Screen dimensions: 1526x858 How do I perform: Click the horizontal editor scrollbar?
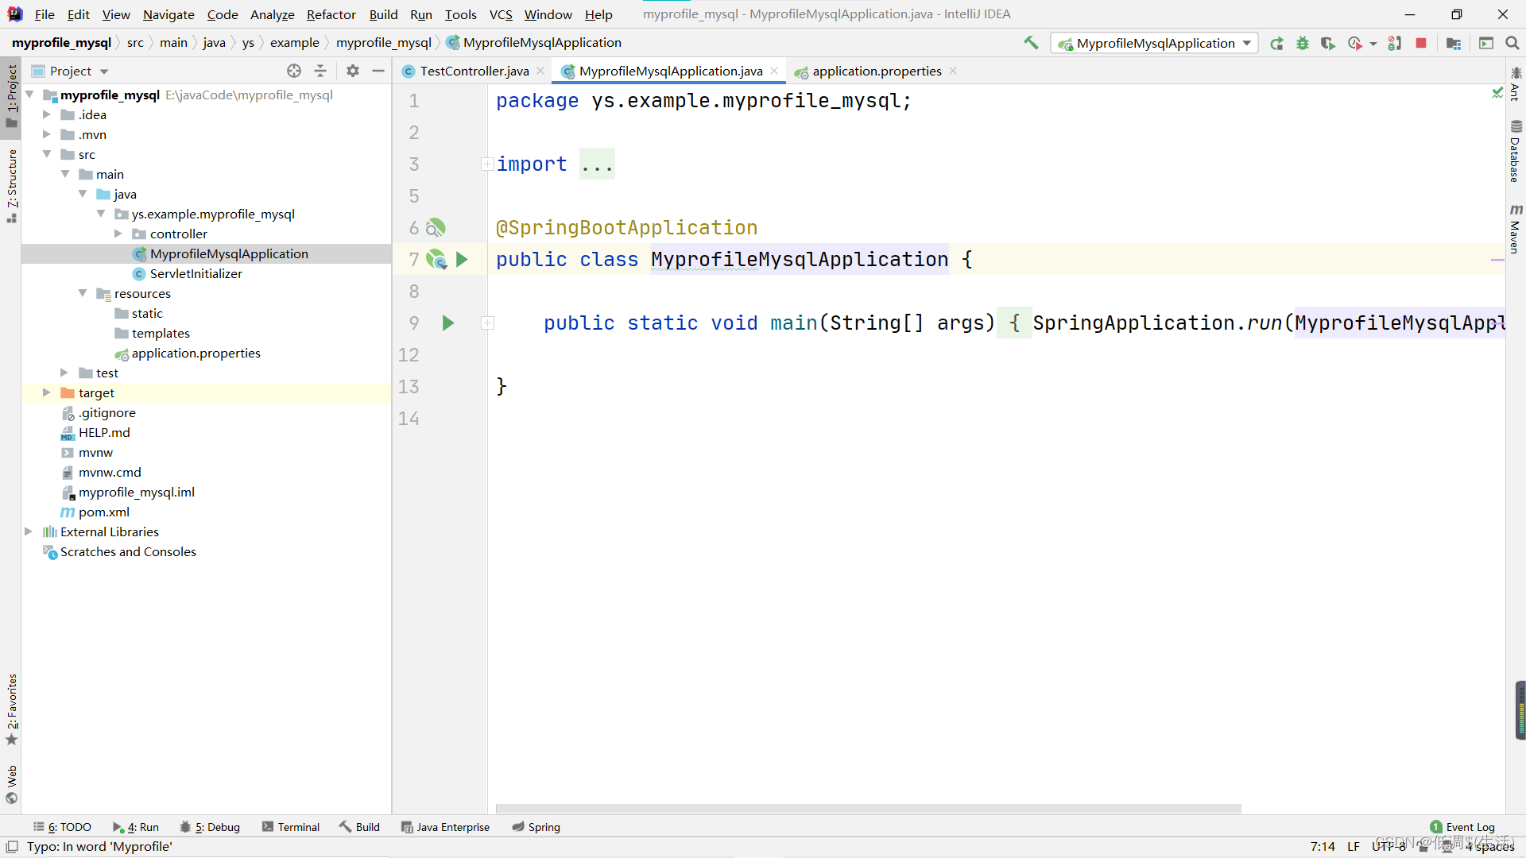868,809
